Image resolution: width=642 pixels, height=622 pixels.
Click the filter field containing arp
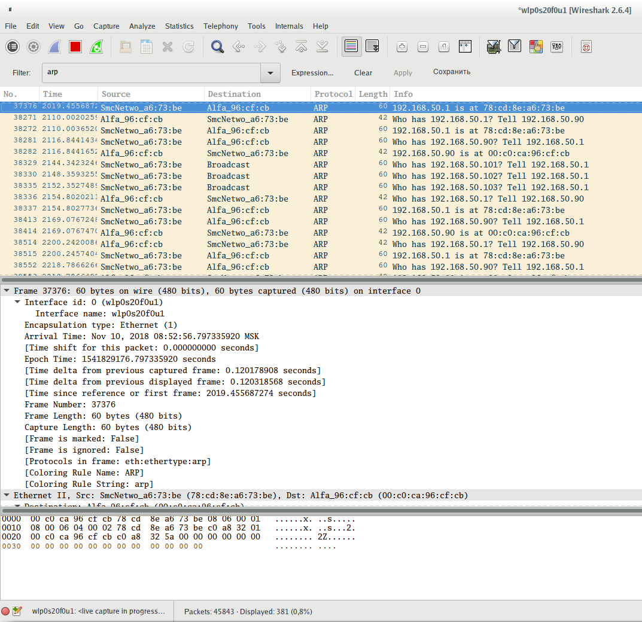point(151,73)
